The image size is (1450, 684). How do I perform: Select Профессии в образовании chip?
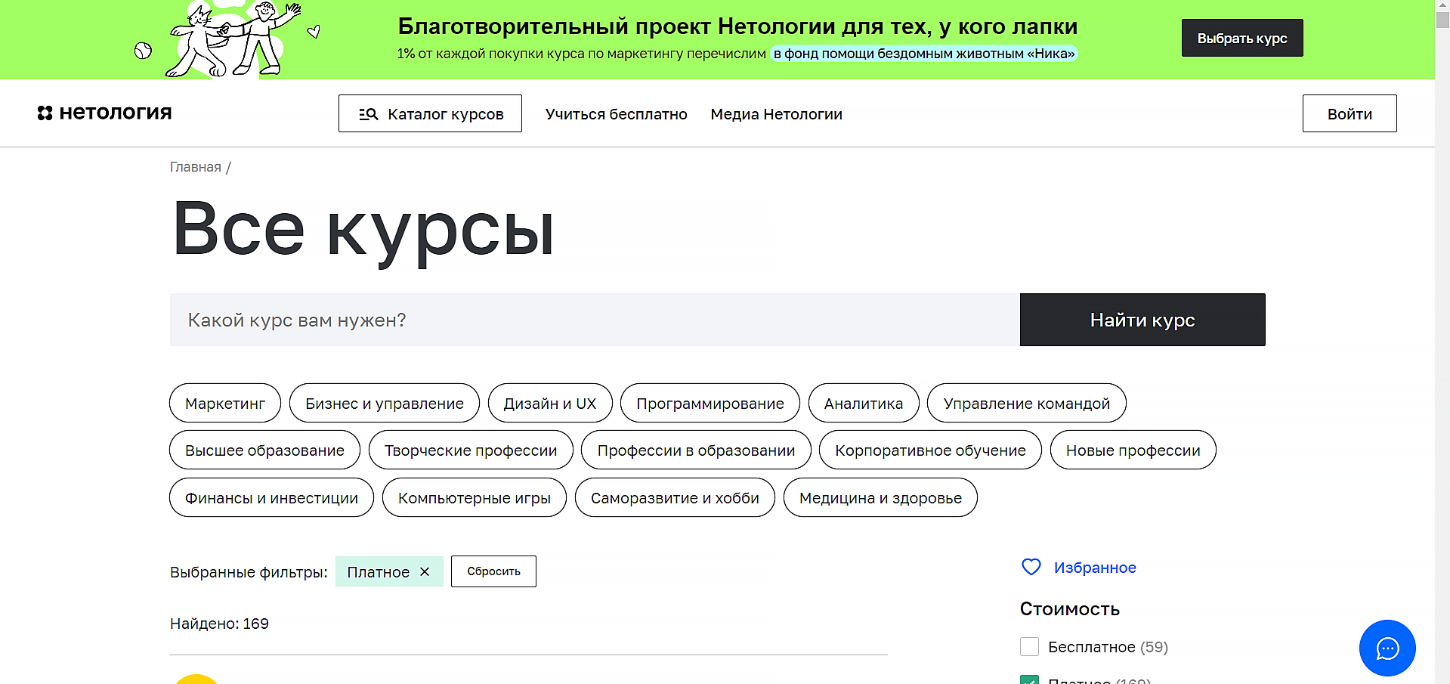[696, 450]
